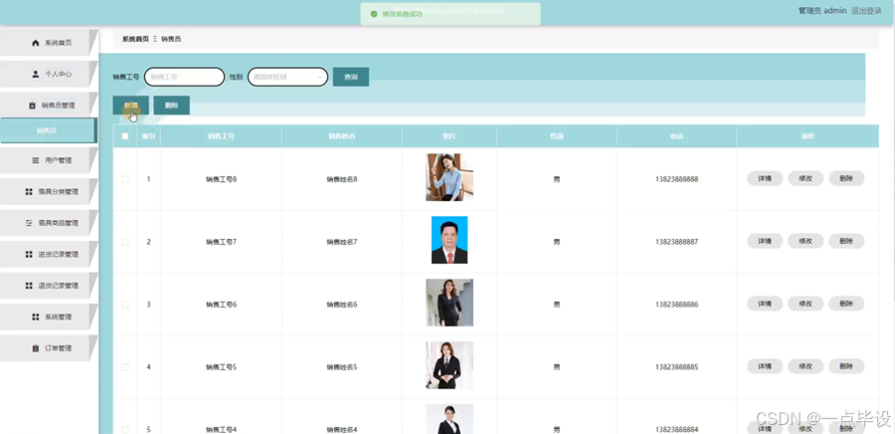This screenshot has height=434, width=895.
Task: Click 修改 for 销售工号8 row
Action: pos(805,179)
